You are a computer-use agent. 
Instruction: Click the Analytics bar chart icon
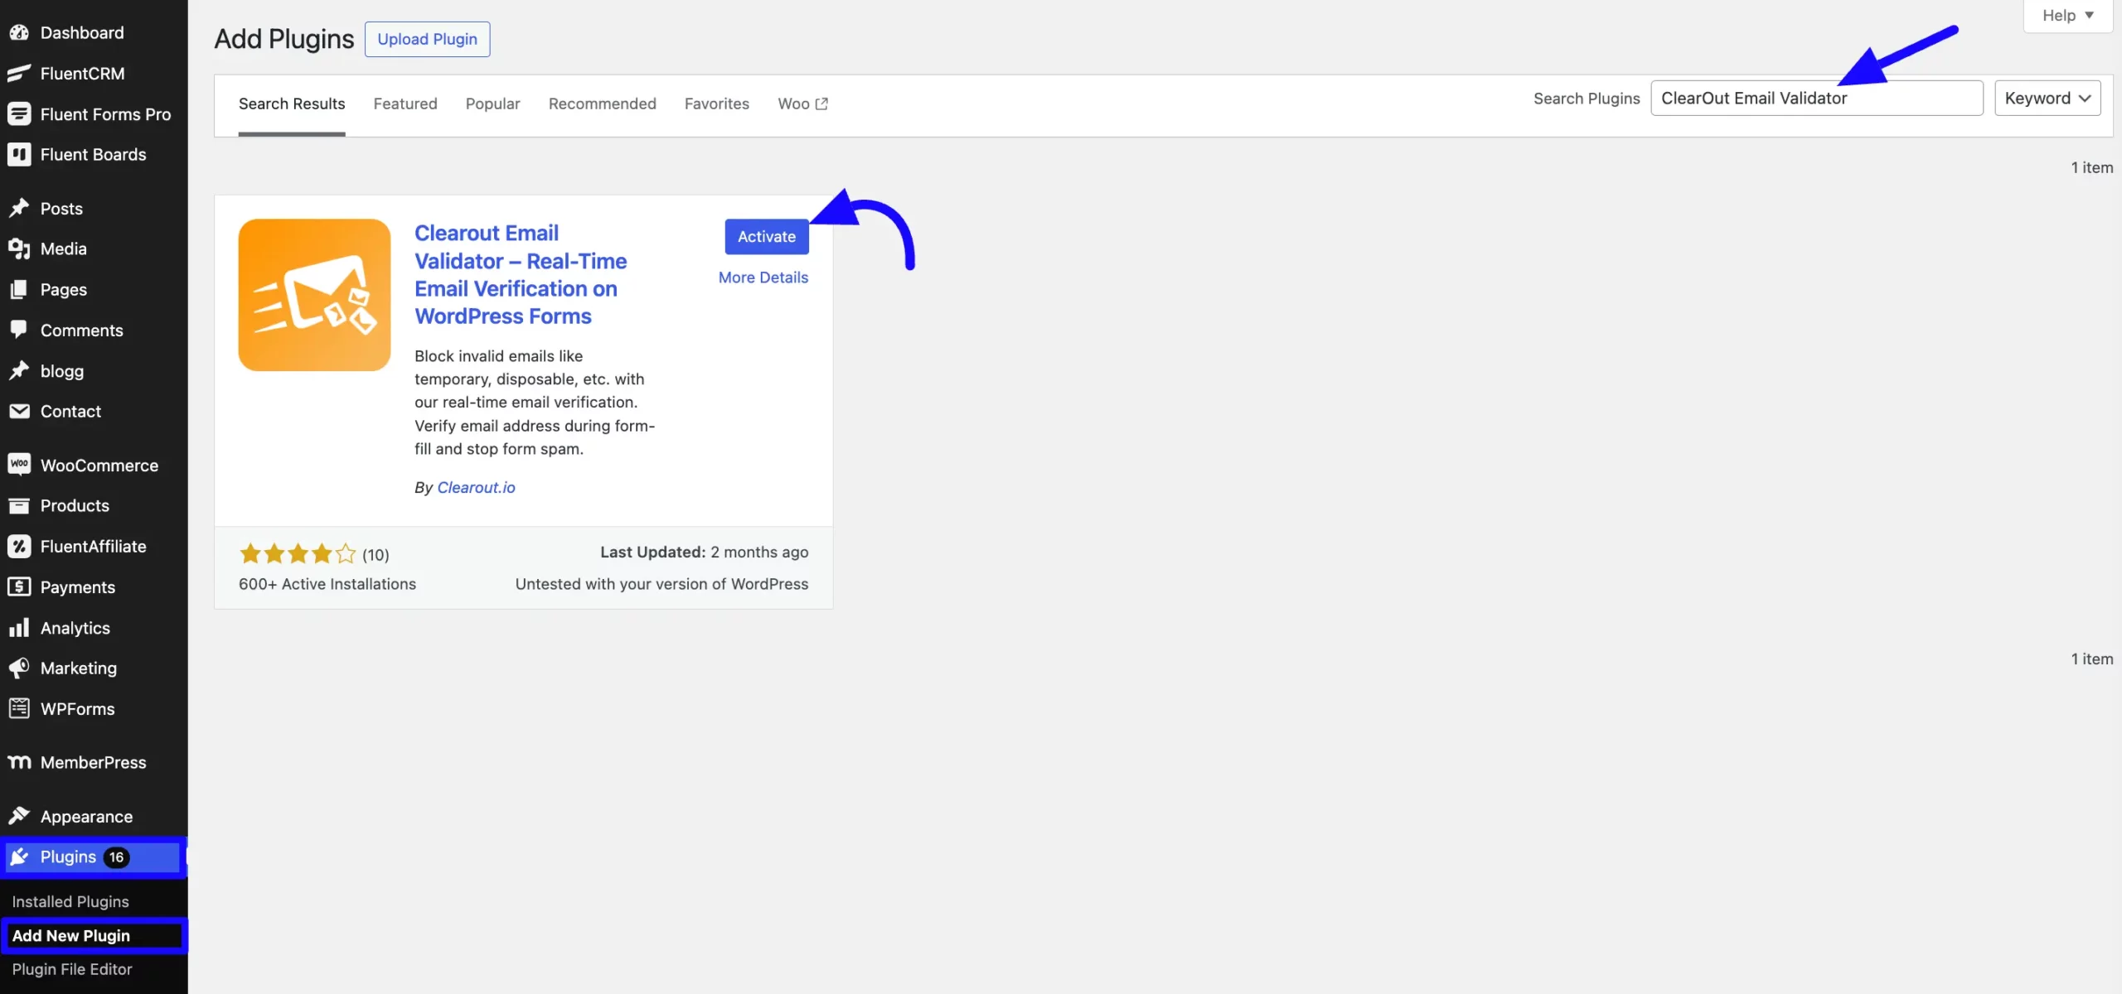click(x=19, y=628)
